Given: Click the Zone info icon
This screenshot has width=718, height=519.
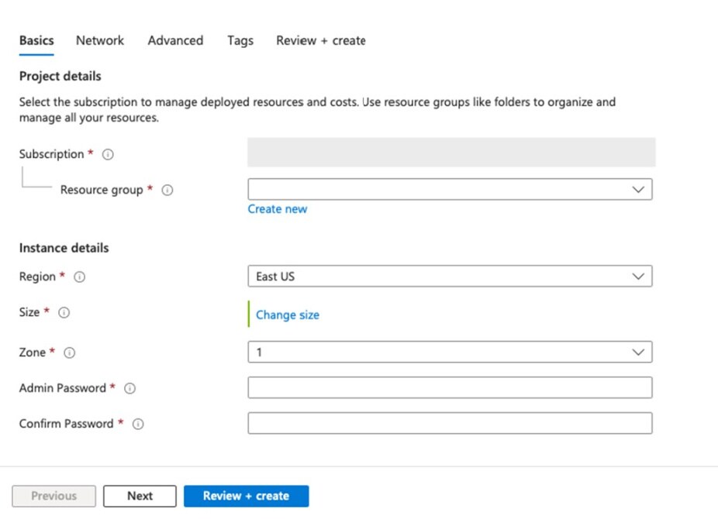Looking at the screenshot, I should (x=69, y=352).
